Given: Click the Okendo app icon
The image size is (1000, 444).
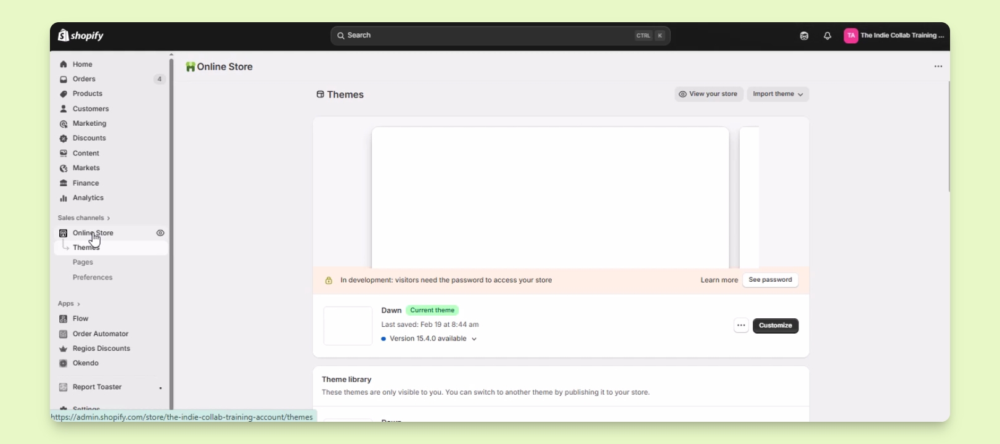Looking at the screenshot, I should pyautogui.click(x=63, y=364).
